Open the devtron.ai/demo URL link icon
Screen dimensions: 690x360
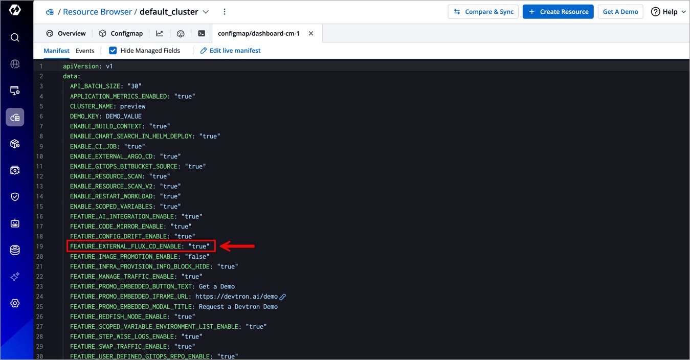coord(283,297)
